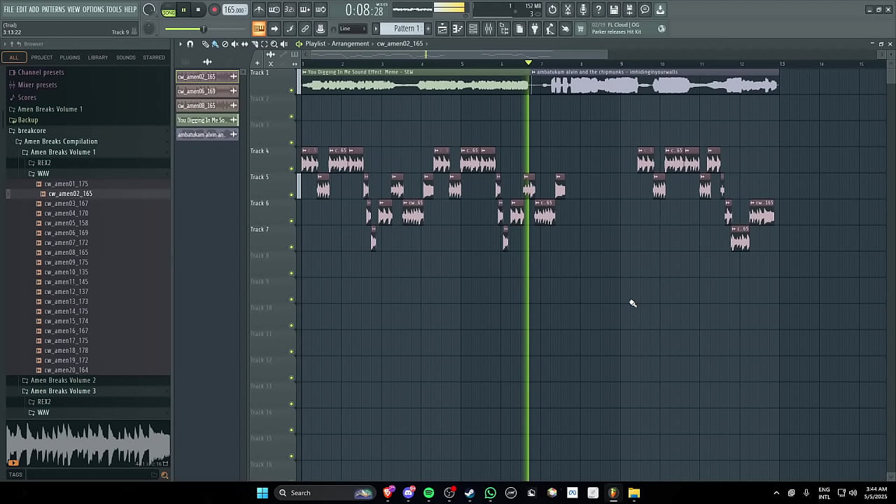The width and height of the screenshot is (896, 504).
Task: Open the Mixer panel
Action: [488, 28]
